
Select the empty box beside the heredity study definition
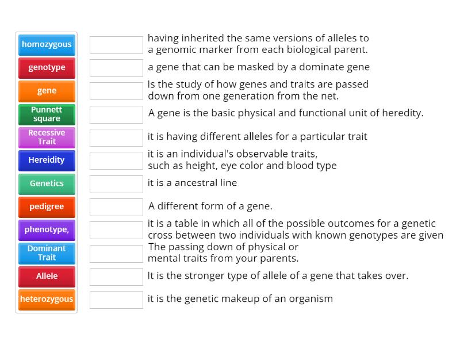(116, 90)
